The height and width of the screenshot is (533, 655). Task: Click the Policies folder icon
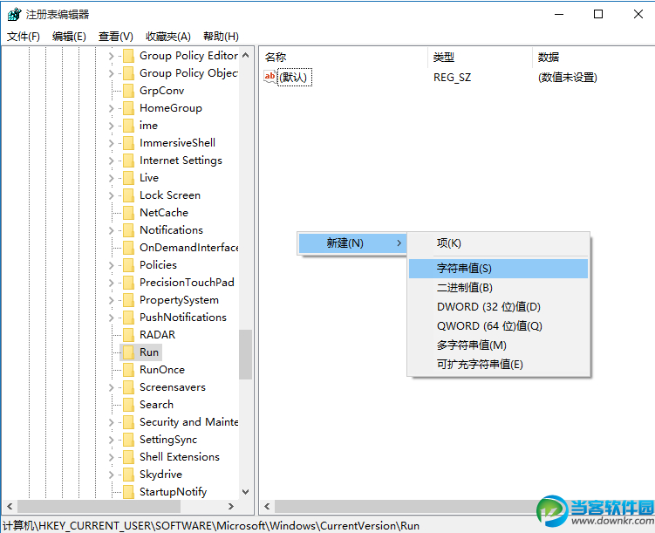(x=129, y=265)
